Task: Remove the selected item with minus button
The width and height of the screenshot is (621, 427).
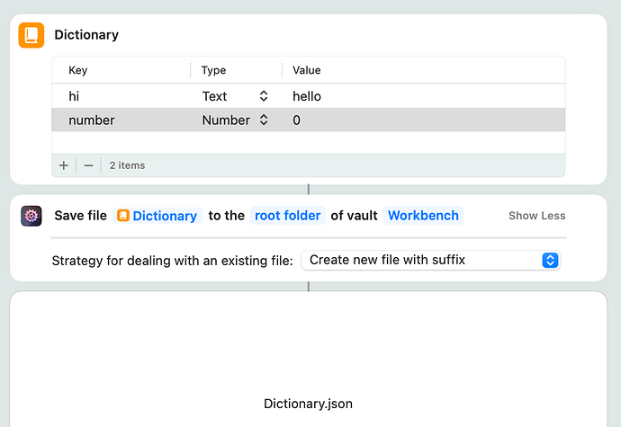Action: pyautogui.click(x=88, y=165)
